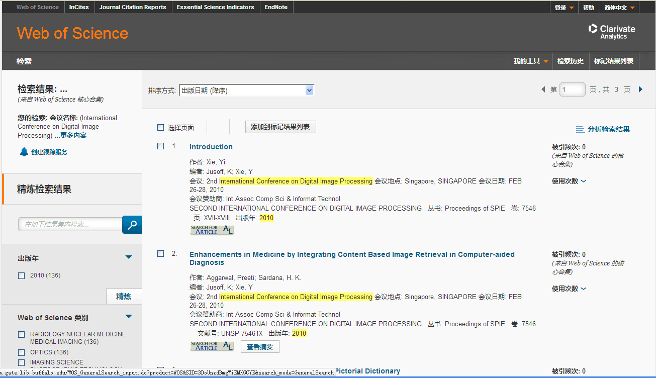Open the 排序方式 sort order dropdown
Viewport: 656px width, 378px height.
tap(247, 90)
